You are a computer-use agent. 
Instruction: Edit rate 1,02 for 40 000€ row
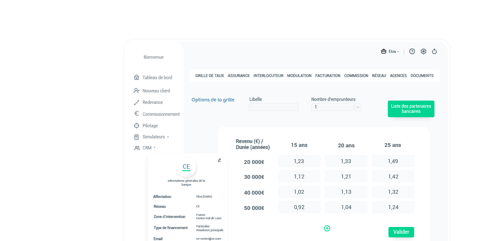299,192
